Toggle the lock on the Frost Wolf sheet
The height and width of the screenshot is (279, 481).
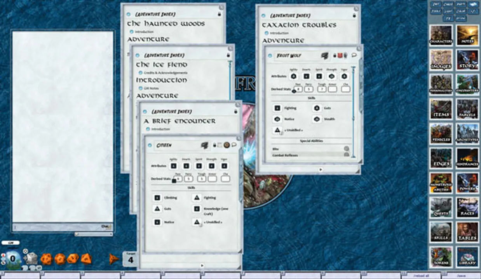pos(335,56)
